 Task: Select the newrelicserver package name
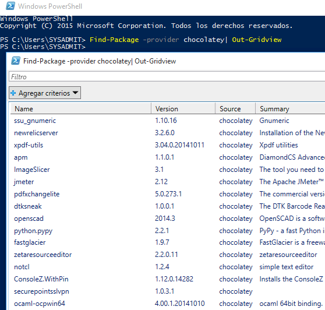tap(36, 133)
